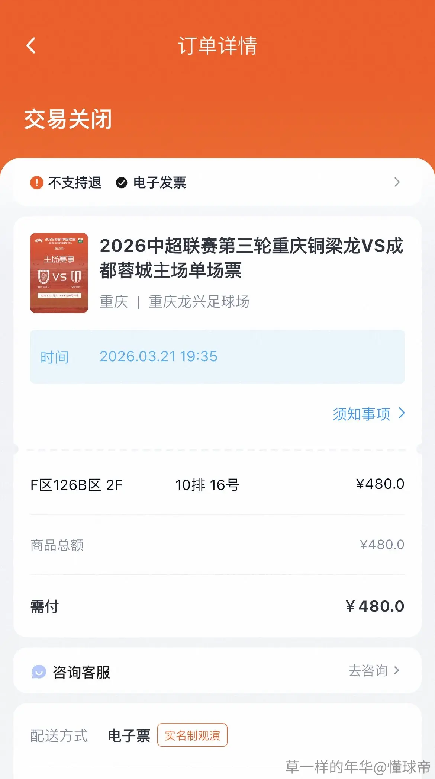Tap the back arrow icon

[x=31, y=46]
